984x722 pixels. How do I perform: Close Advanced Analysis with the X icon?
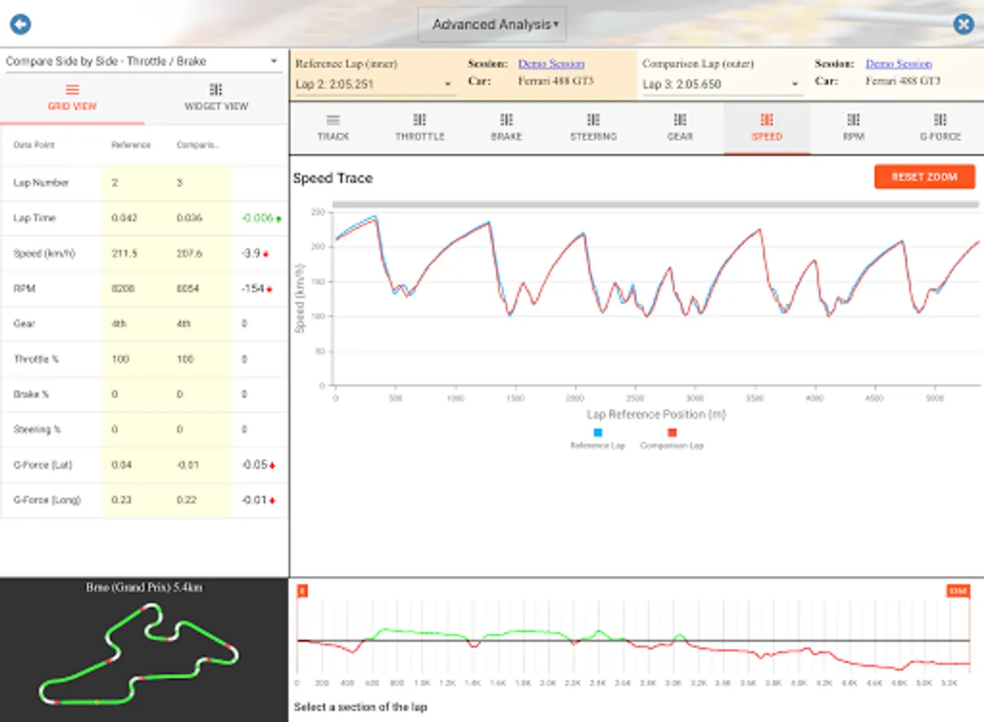[x=963, y=24]
